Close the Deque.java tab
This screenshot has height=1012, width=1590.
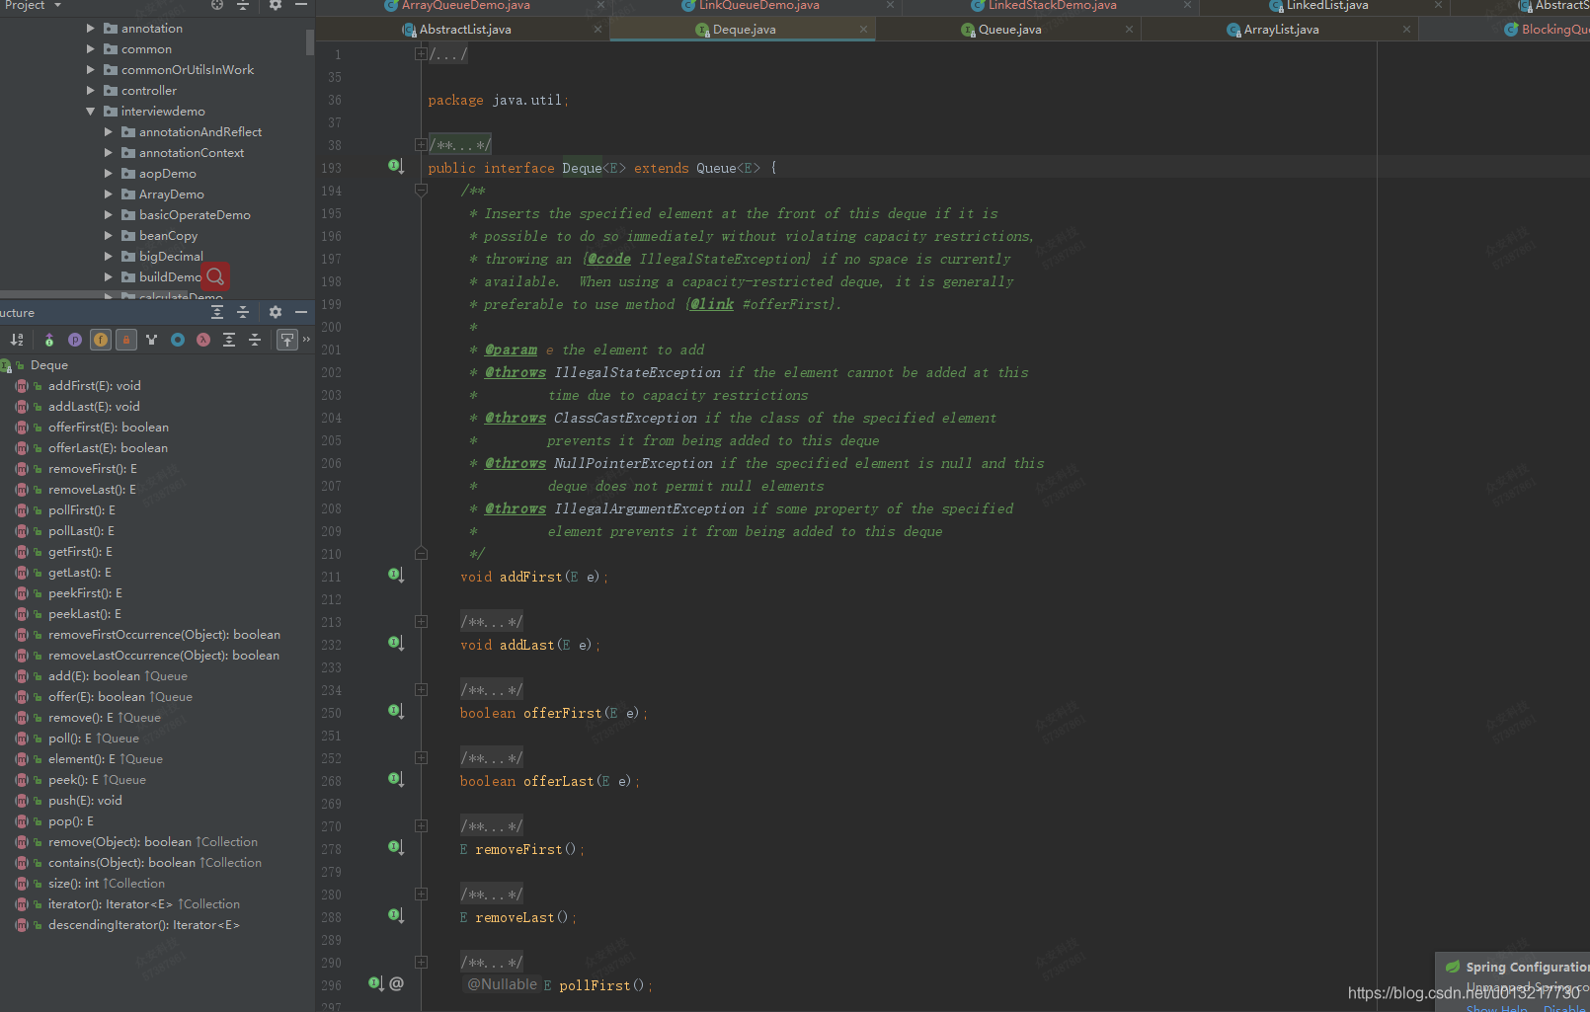point(863,30)
